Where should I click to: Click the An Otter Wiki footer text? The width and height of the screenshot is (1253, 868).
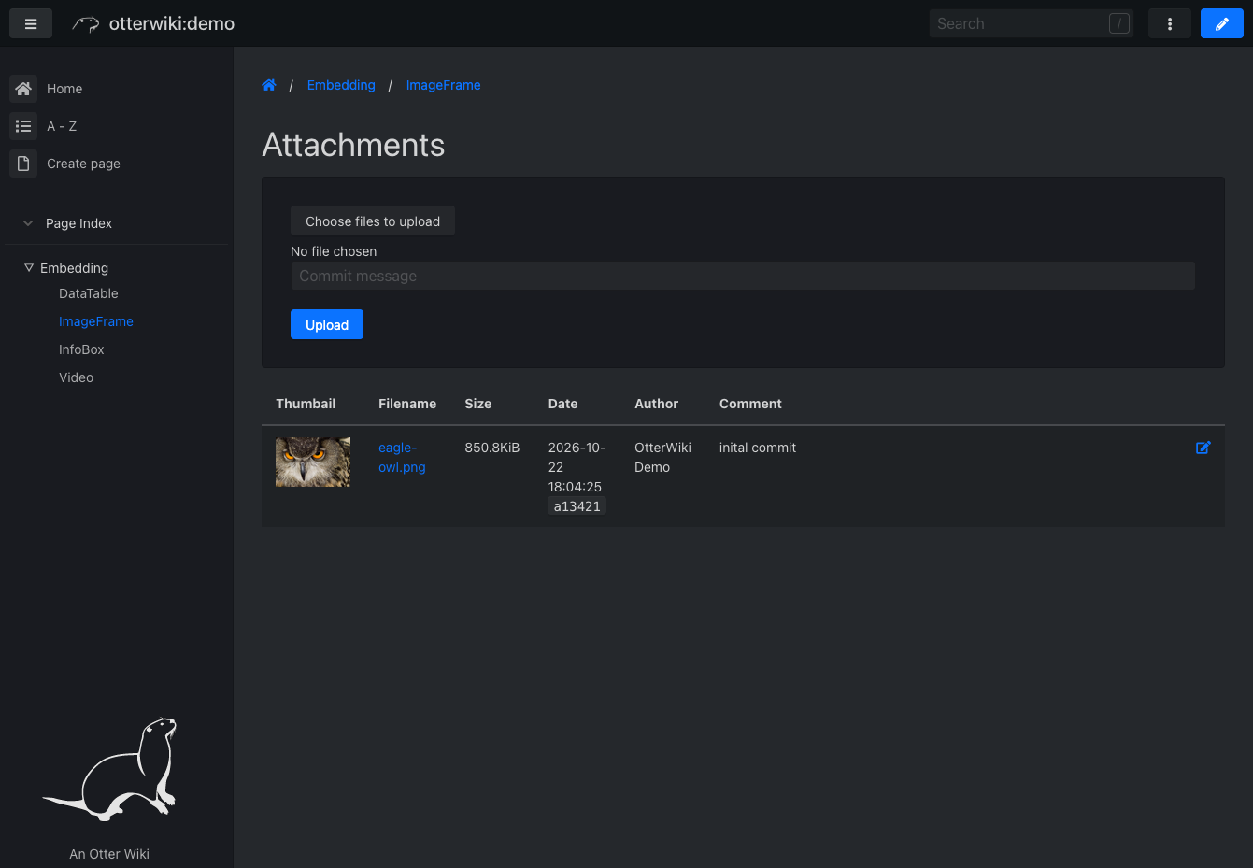[109, 854]
